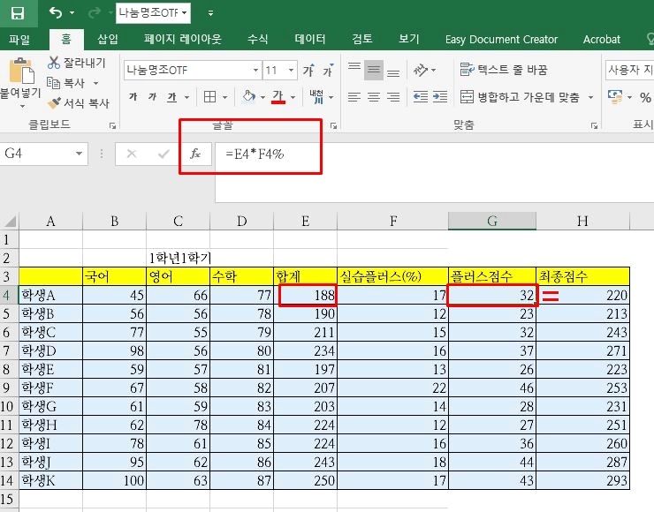The width and height of the screenshot is (654, 512).
Task: Click the Redo arrow icon
Action: pos(95,13)
